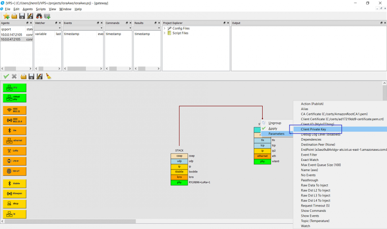Open the Scripts menu

click(x=41, y=9)
